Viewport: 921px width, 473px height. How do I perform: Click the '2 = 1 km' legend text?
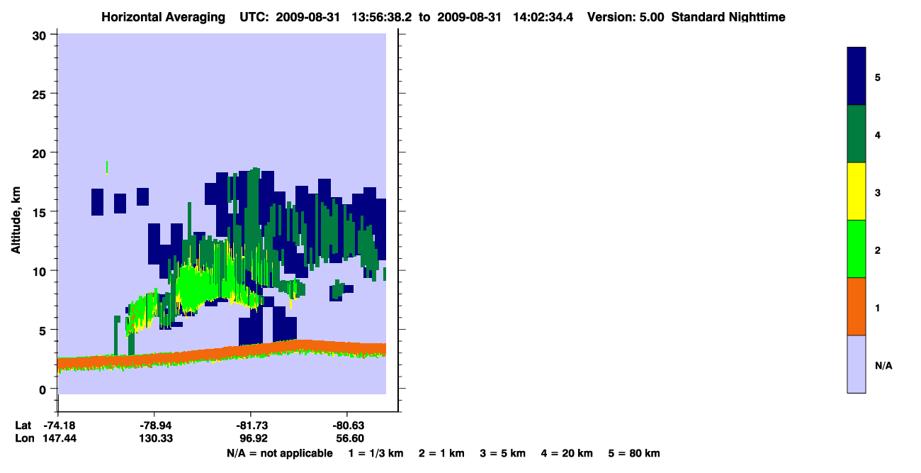pyautogui.click(x=441, y=453)
